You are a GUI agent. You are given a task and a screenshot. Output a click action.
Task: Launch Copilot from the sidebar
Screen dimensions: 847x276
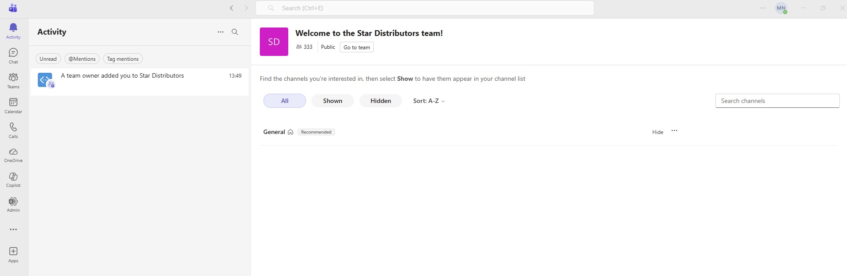tap(13, 180)
